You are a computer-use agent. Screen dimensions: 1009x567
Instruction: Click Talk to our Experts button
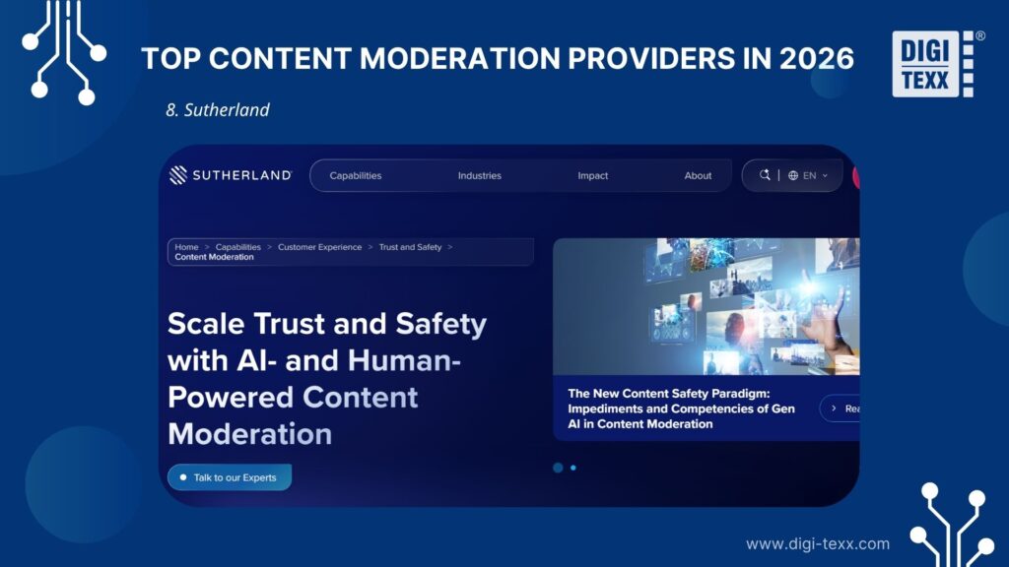coord(230,477)
